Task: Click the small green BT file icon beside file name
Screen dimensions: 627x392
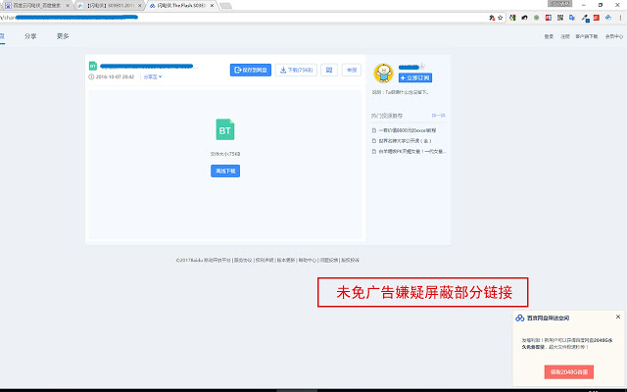Action: click(93, 66)
